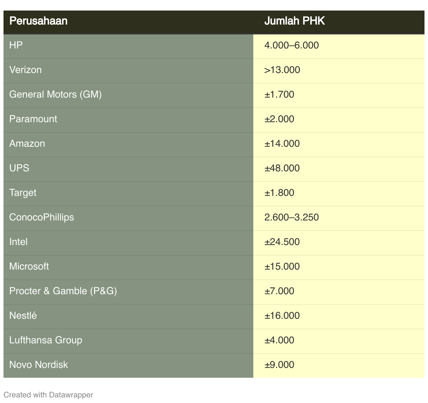Click the Lufthansa Group cell

tap(46, 340)
